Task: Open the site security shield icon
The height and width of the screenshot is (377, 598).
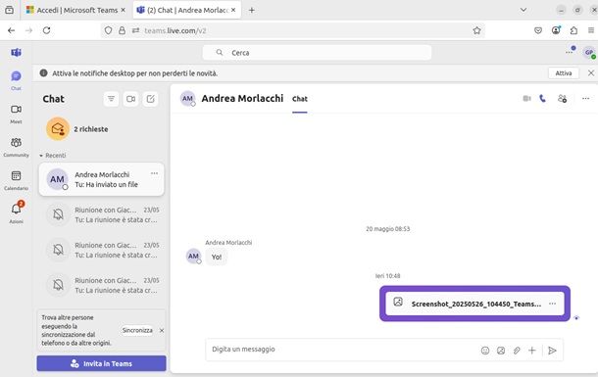Action: (108, 30)
